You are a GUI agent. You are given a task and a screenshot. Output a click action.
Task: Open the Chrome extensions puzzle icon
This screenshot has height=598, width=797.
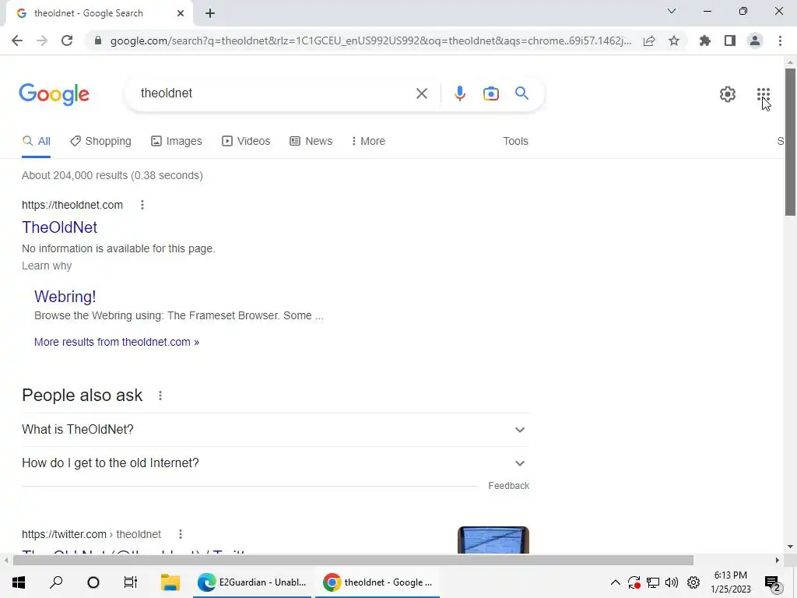click(x=705, y=40)
